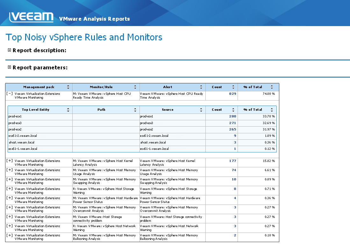Sort by Path column arrows
The width and height of the screenshot is (350, 244).
pos(135,110)
